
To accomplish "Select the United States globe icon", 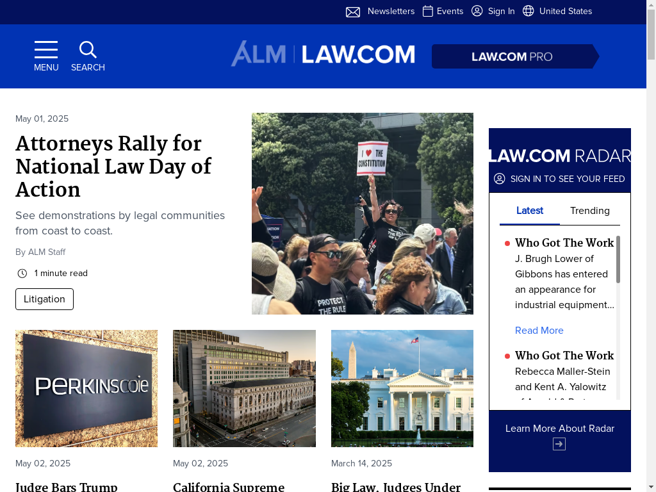I will click(529, 11).
